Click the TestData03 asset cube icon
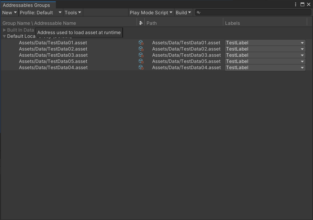Screen dimensions: 313x220 coord(141,55)
